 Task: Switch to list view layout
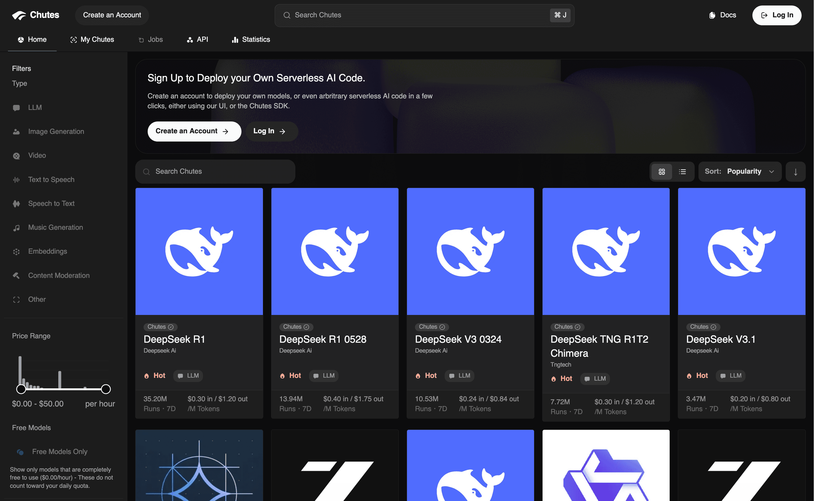coord(682,172)
